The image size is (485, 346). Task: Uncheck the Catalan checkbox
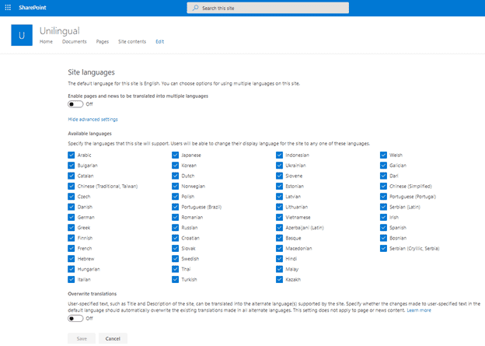[72, 176]
